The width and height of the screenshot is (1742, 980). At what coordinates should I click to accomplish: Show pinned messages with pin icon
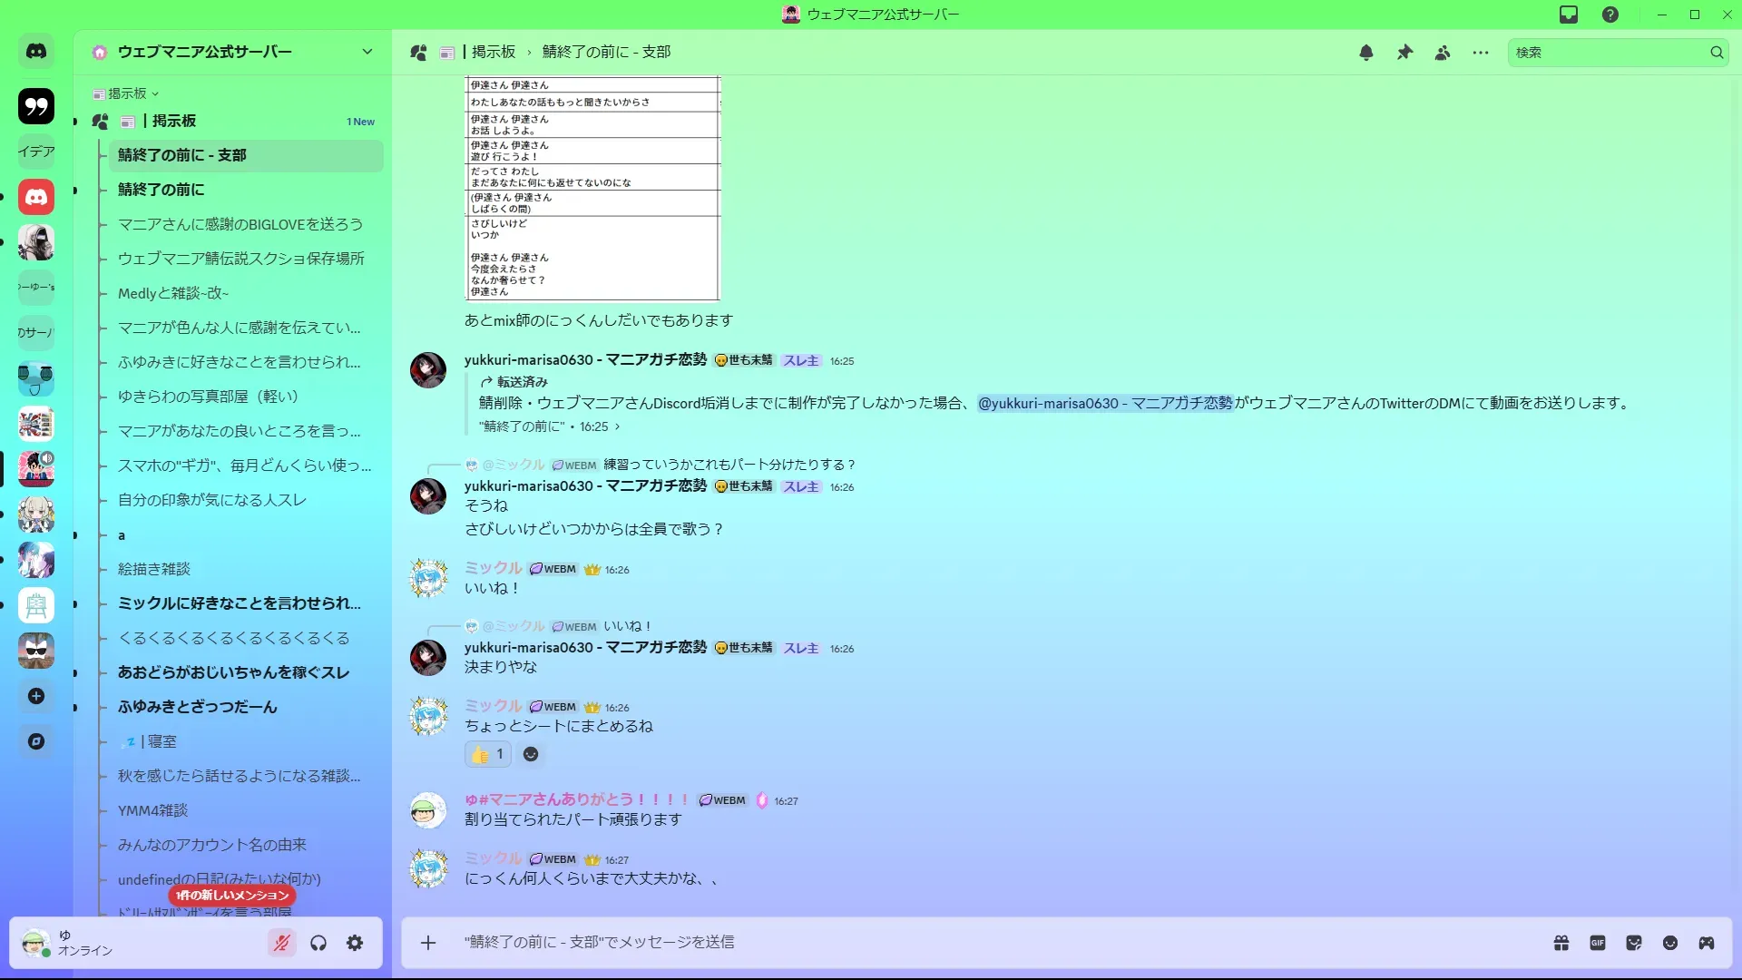(x=1404, y=53)
